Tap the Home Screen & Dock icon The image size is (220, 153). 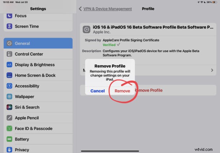click(x=9, y=75)
